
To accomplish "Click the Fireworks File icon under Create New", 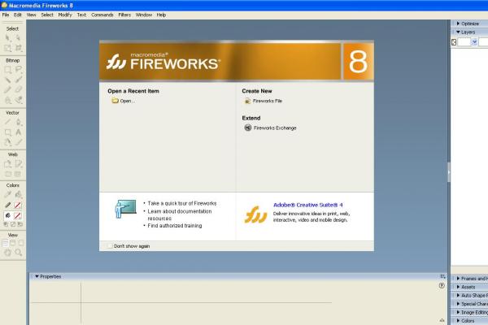I will pos(247,101).
